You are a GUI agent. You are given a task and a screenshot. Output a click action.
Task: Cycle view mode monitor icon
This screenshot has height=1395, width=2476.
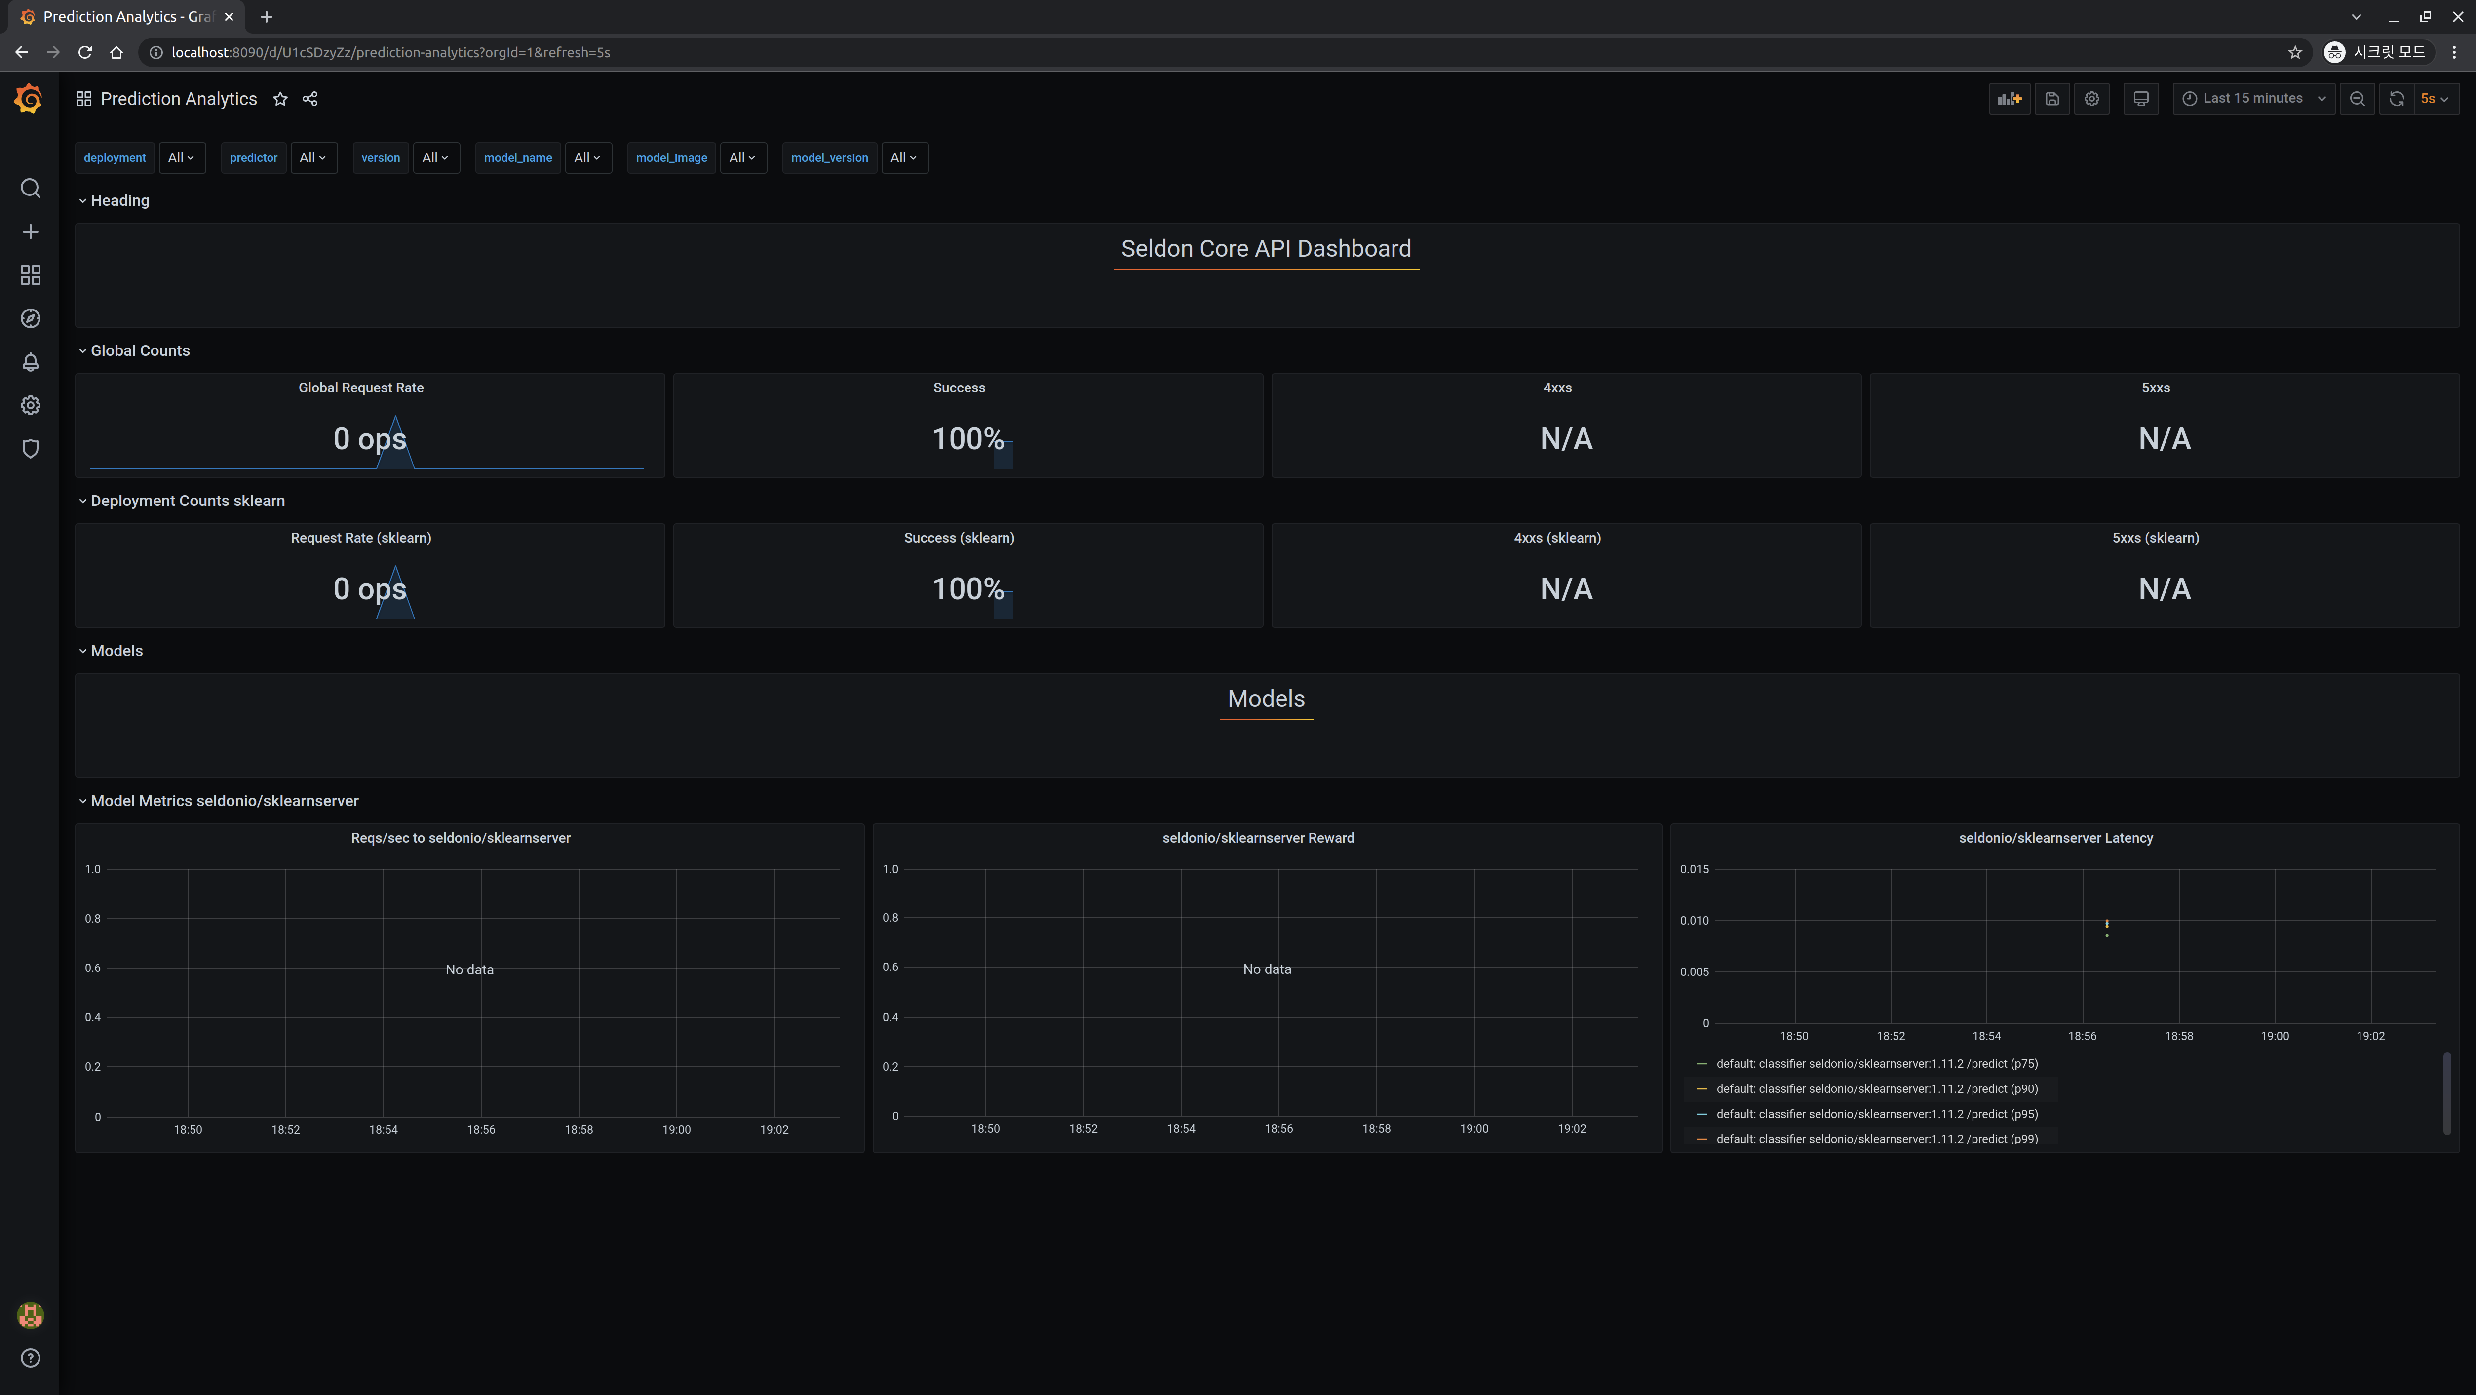tap(2140, 99)
